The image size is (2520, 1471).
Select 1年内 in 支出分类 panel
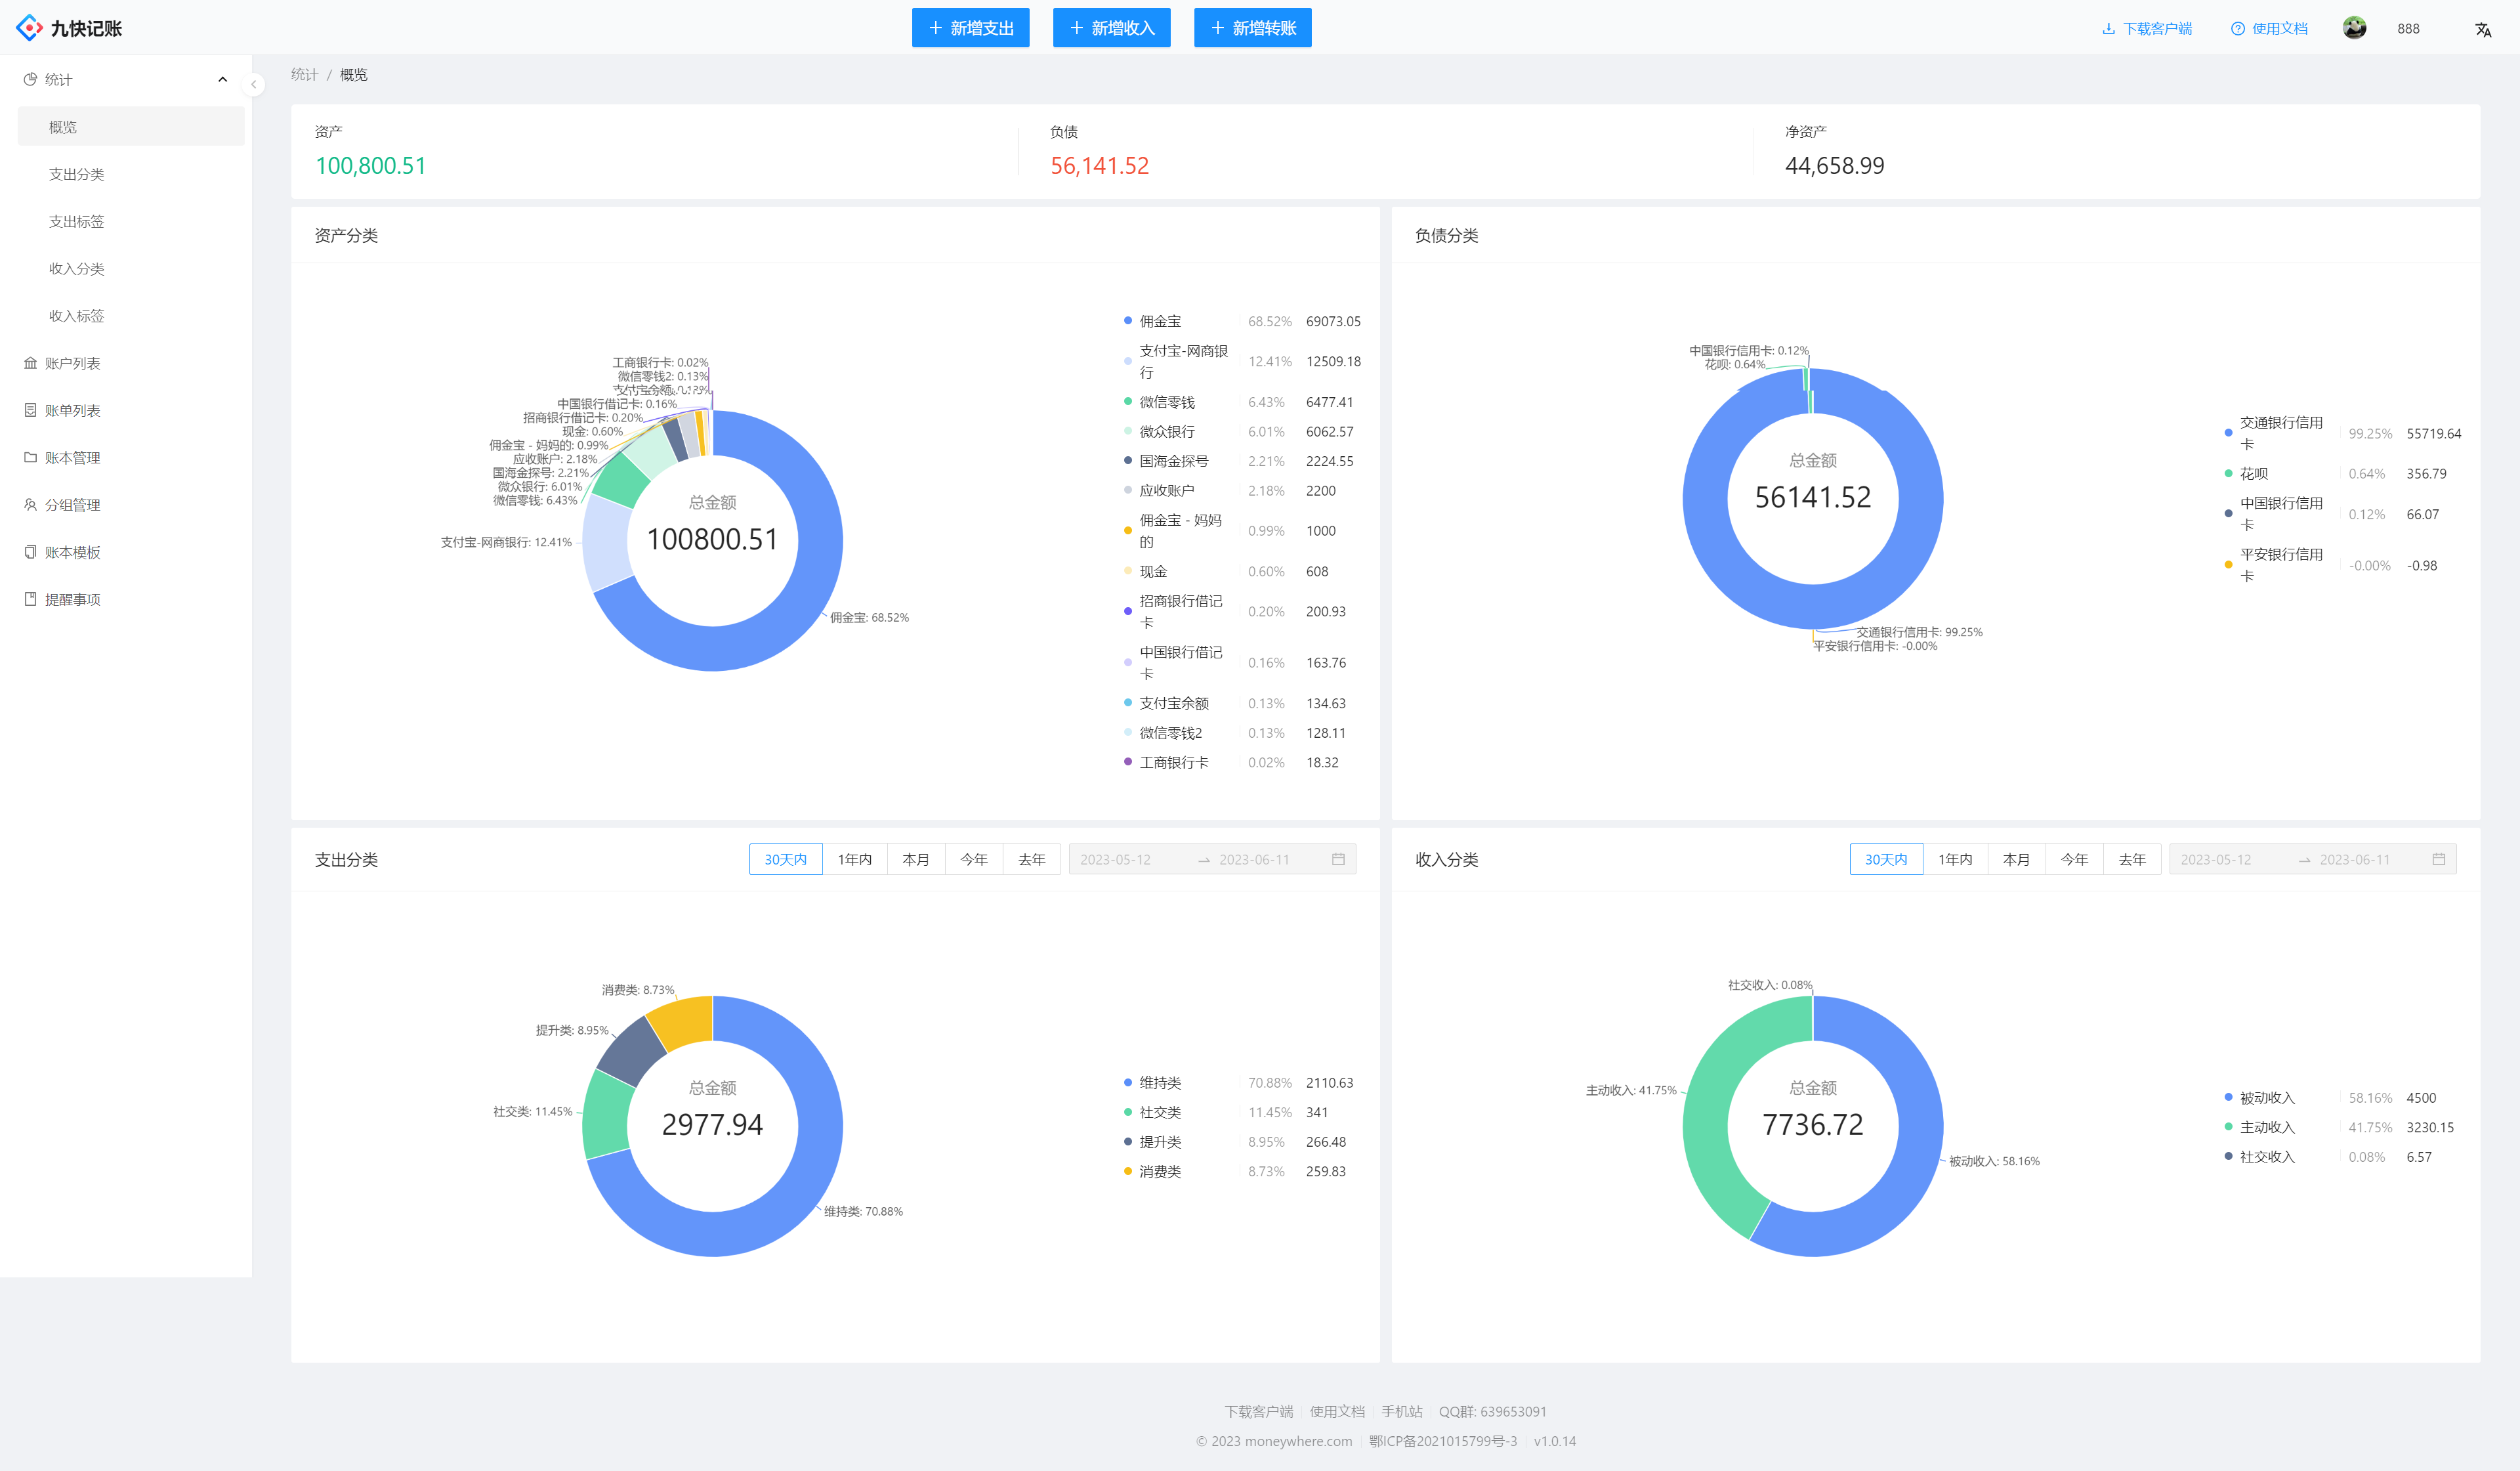(x=854, y=859)
